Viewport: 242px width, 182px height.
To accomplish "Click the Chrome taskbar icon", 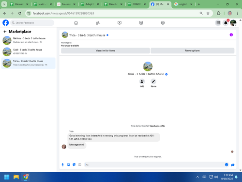I will click(x=26, y=177).
